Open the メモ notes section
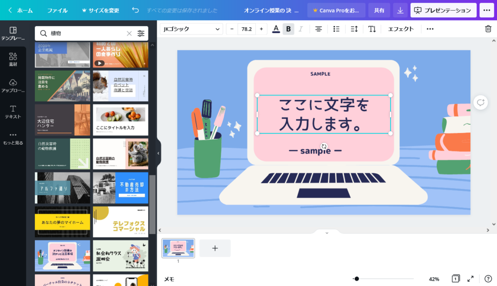 [x=169, y=279]
